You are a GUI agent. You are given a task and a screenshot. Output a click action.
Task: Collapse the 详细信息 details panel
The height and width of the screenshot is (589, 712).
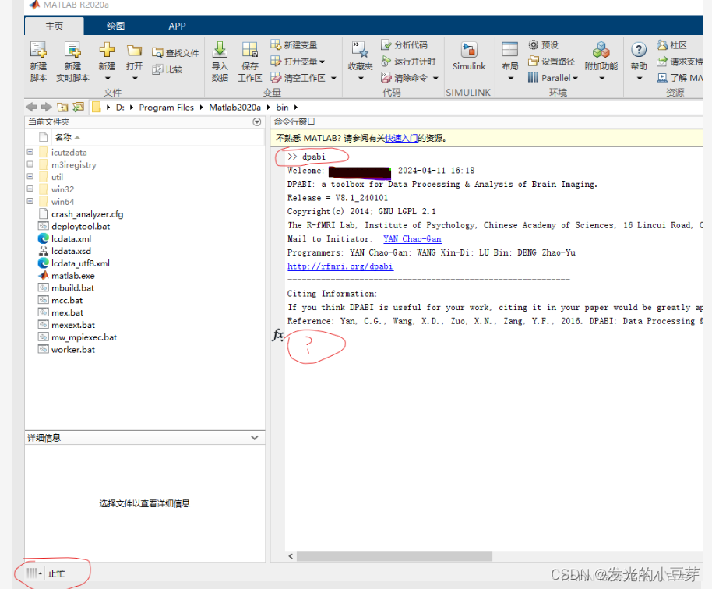click(255, 437)
